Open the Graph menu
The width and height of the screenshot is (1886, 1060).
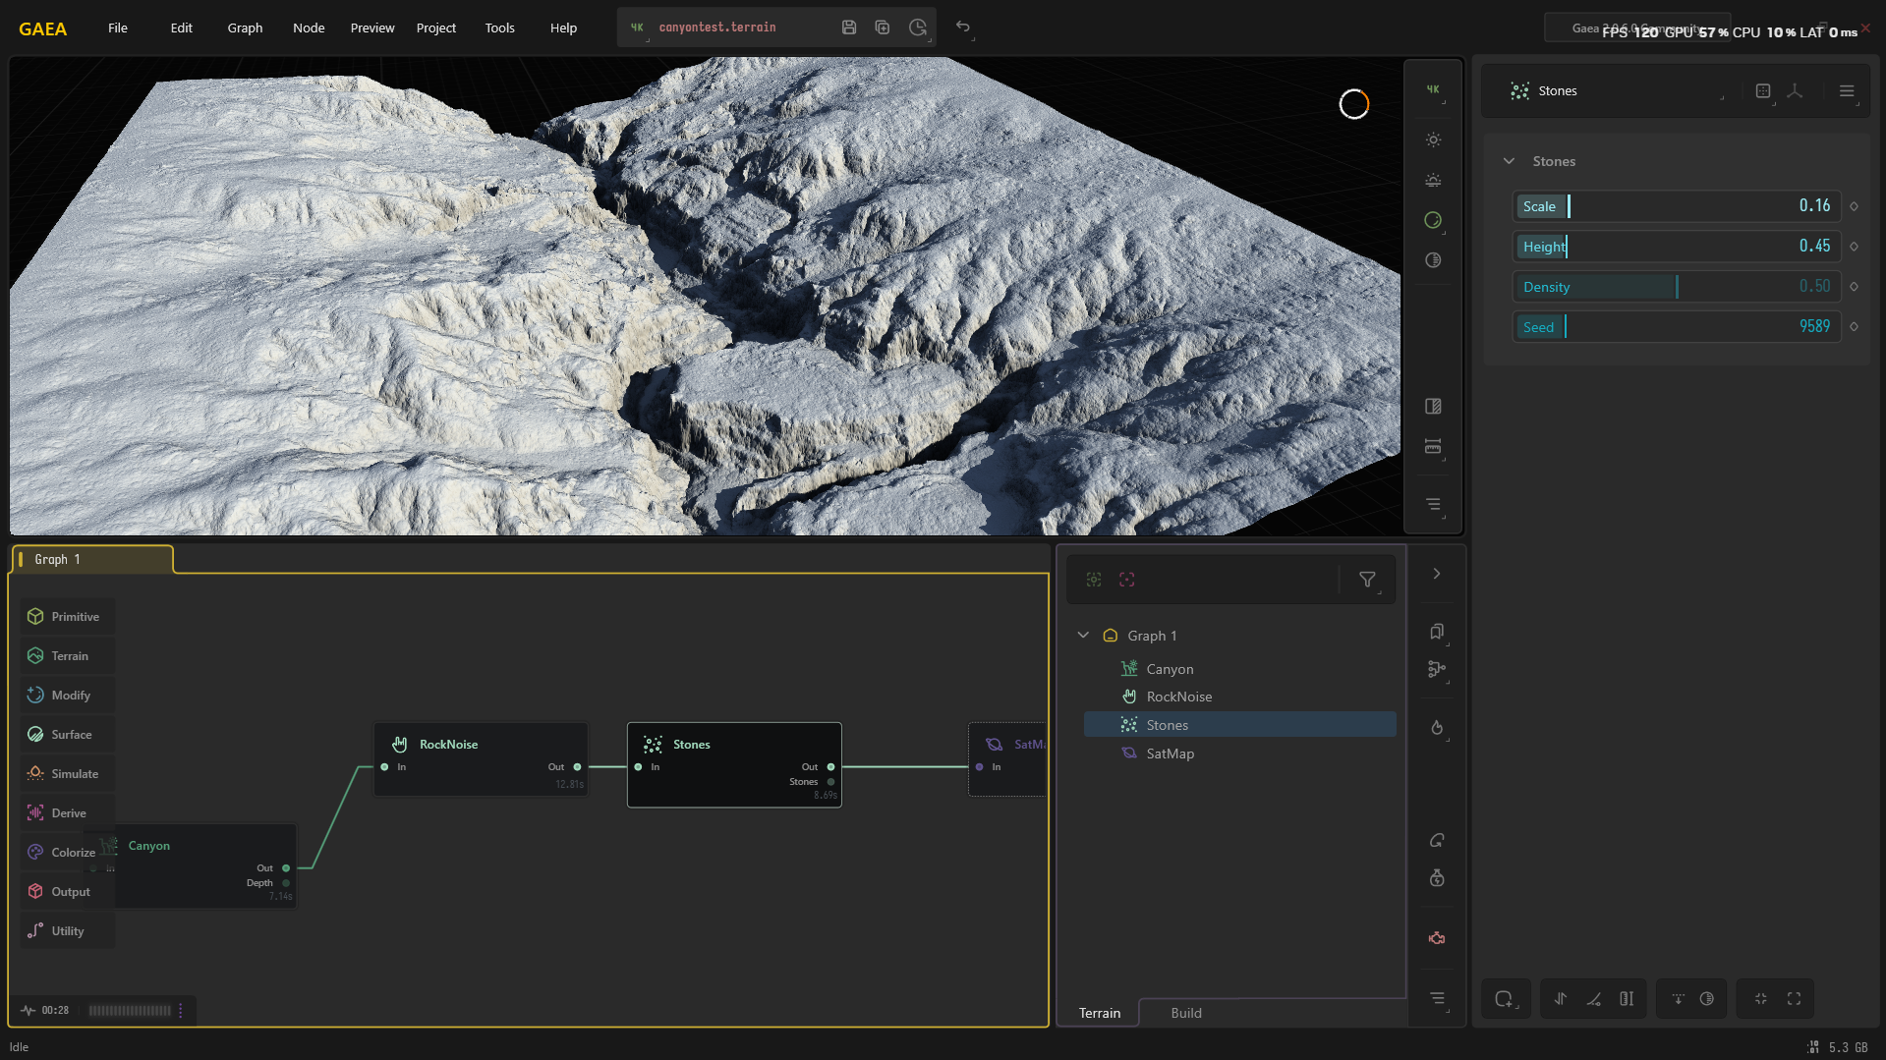pyautogui.click(x=245, y=28)
